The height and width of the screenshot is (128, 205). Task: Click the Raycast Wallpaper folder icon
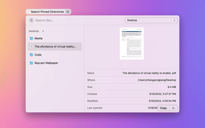pyautogui.click(x=31, y=63)
